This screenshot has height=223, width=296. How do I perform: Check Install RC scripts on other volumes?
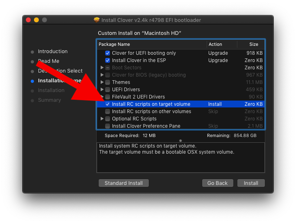point(108,111)
